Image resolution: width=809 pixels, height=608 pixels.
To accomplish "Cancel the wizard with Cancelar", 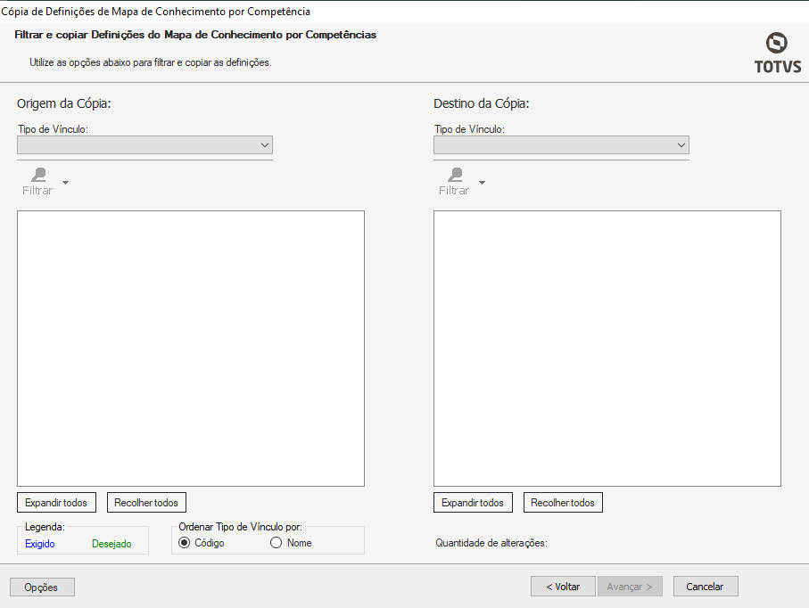I will pos(706,587).
